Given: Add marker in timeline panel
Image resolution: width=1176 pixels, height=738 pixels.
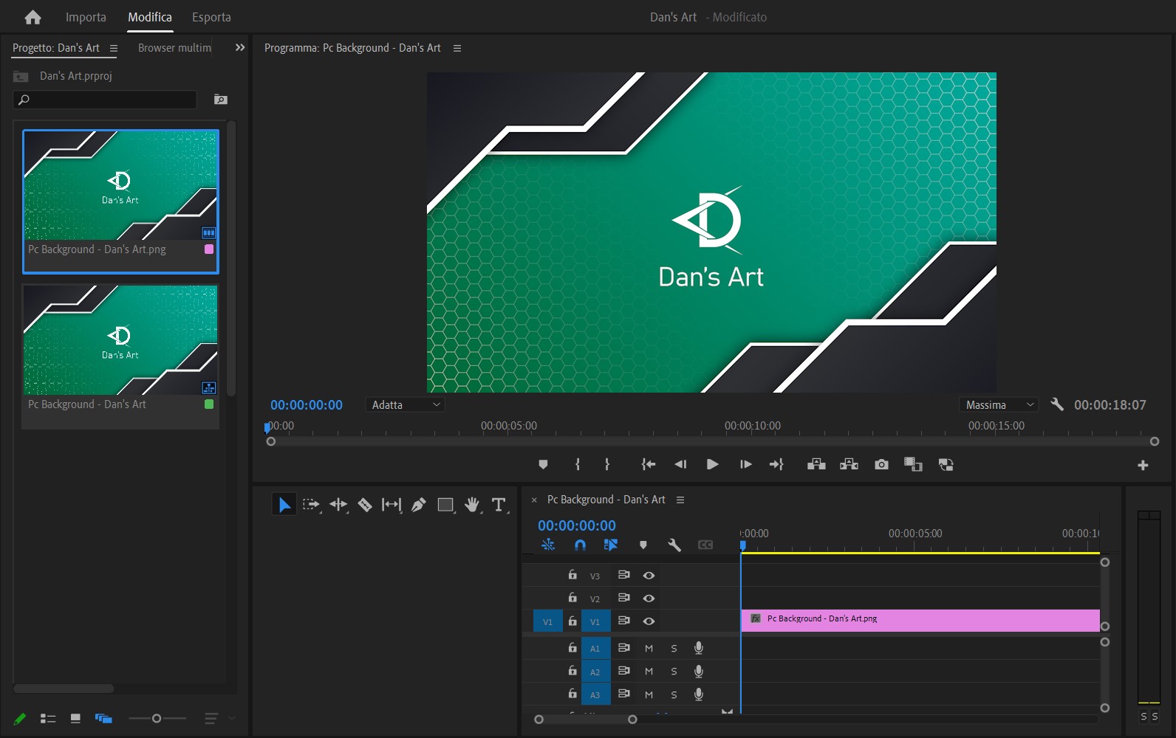Looking at the screenshot, I should tap(643, 545).
